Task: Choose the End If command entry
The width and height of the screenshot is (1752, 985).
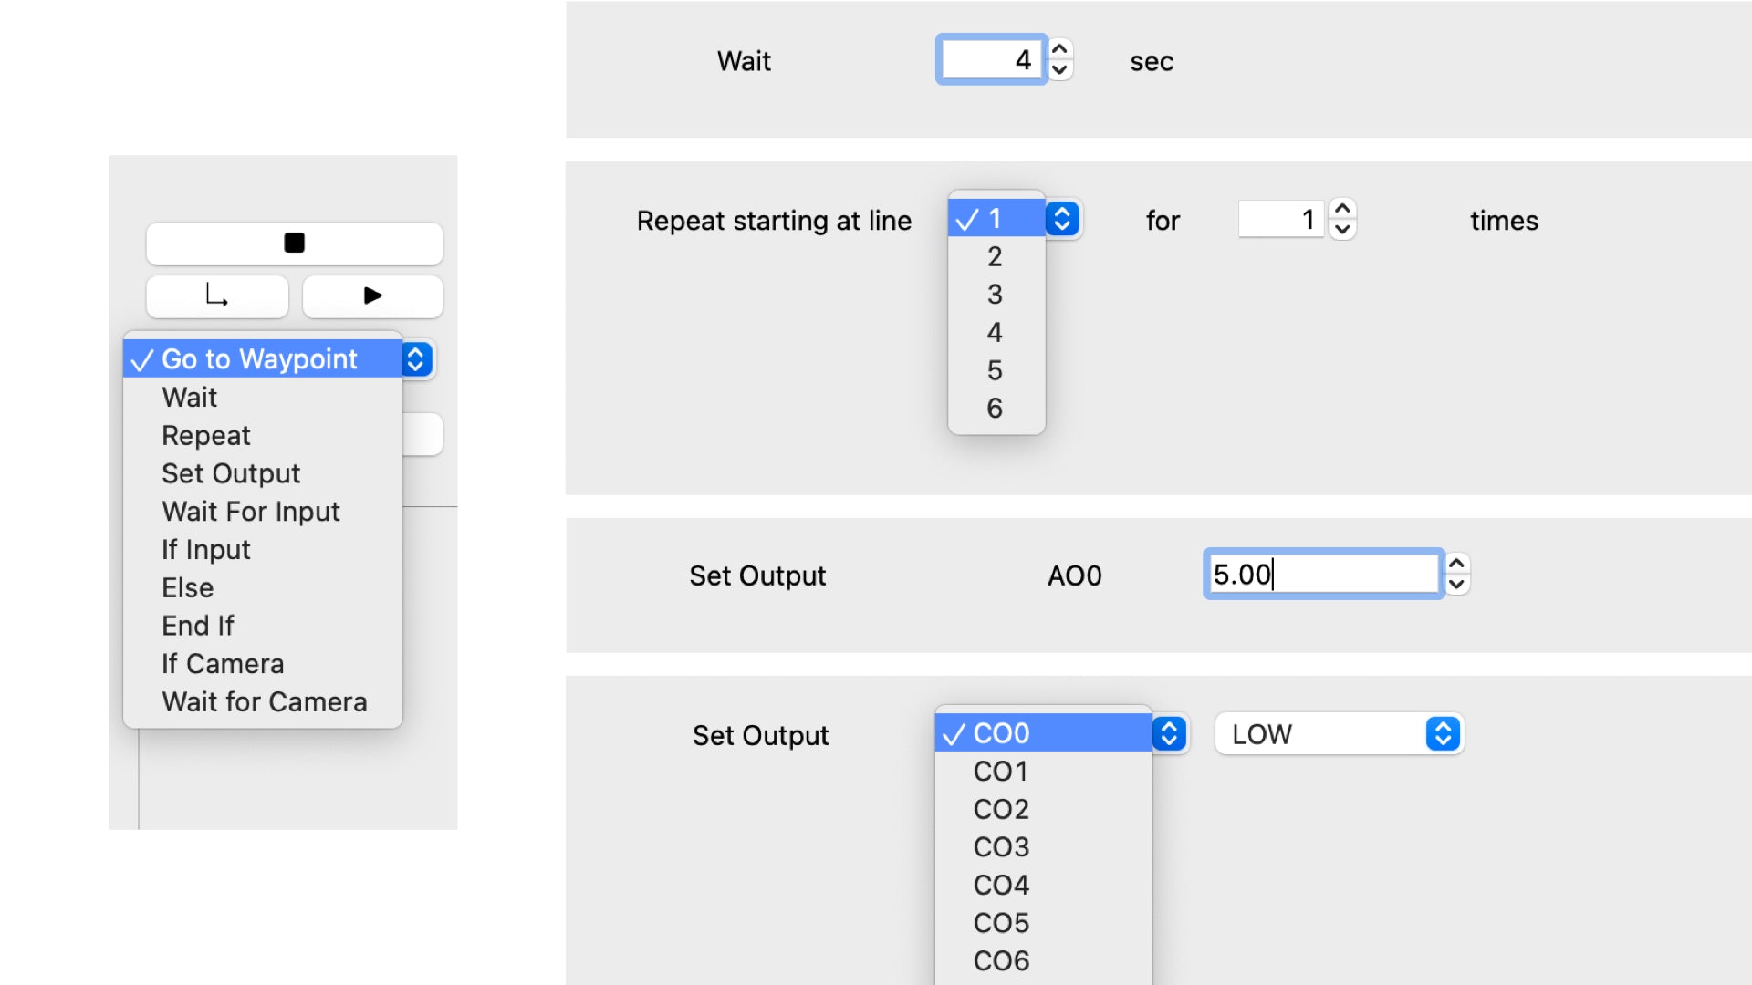Action: [197, 626]
